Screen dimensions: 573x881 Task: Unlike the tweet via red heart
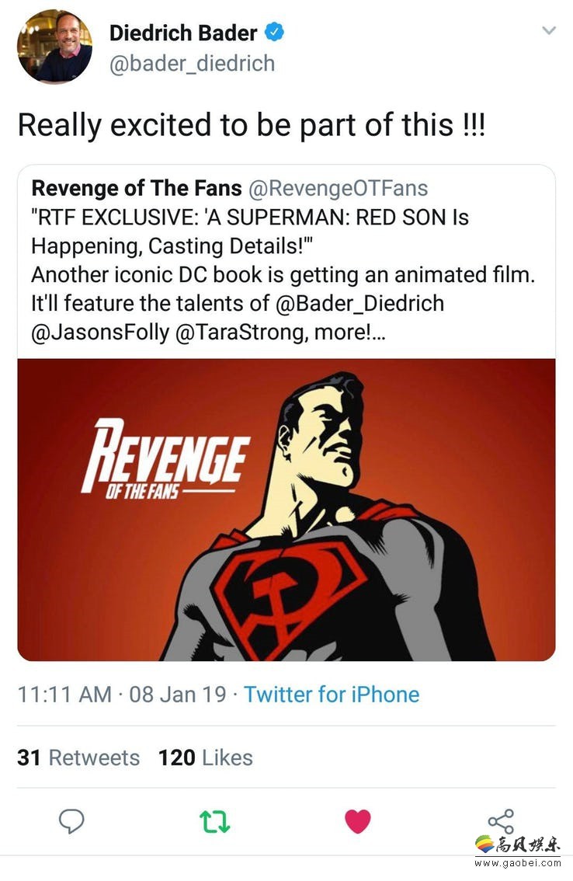tap(357, 821)
